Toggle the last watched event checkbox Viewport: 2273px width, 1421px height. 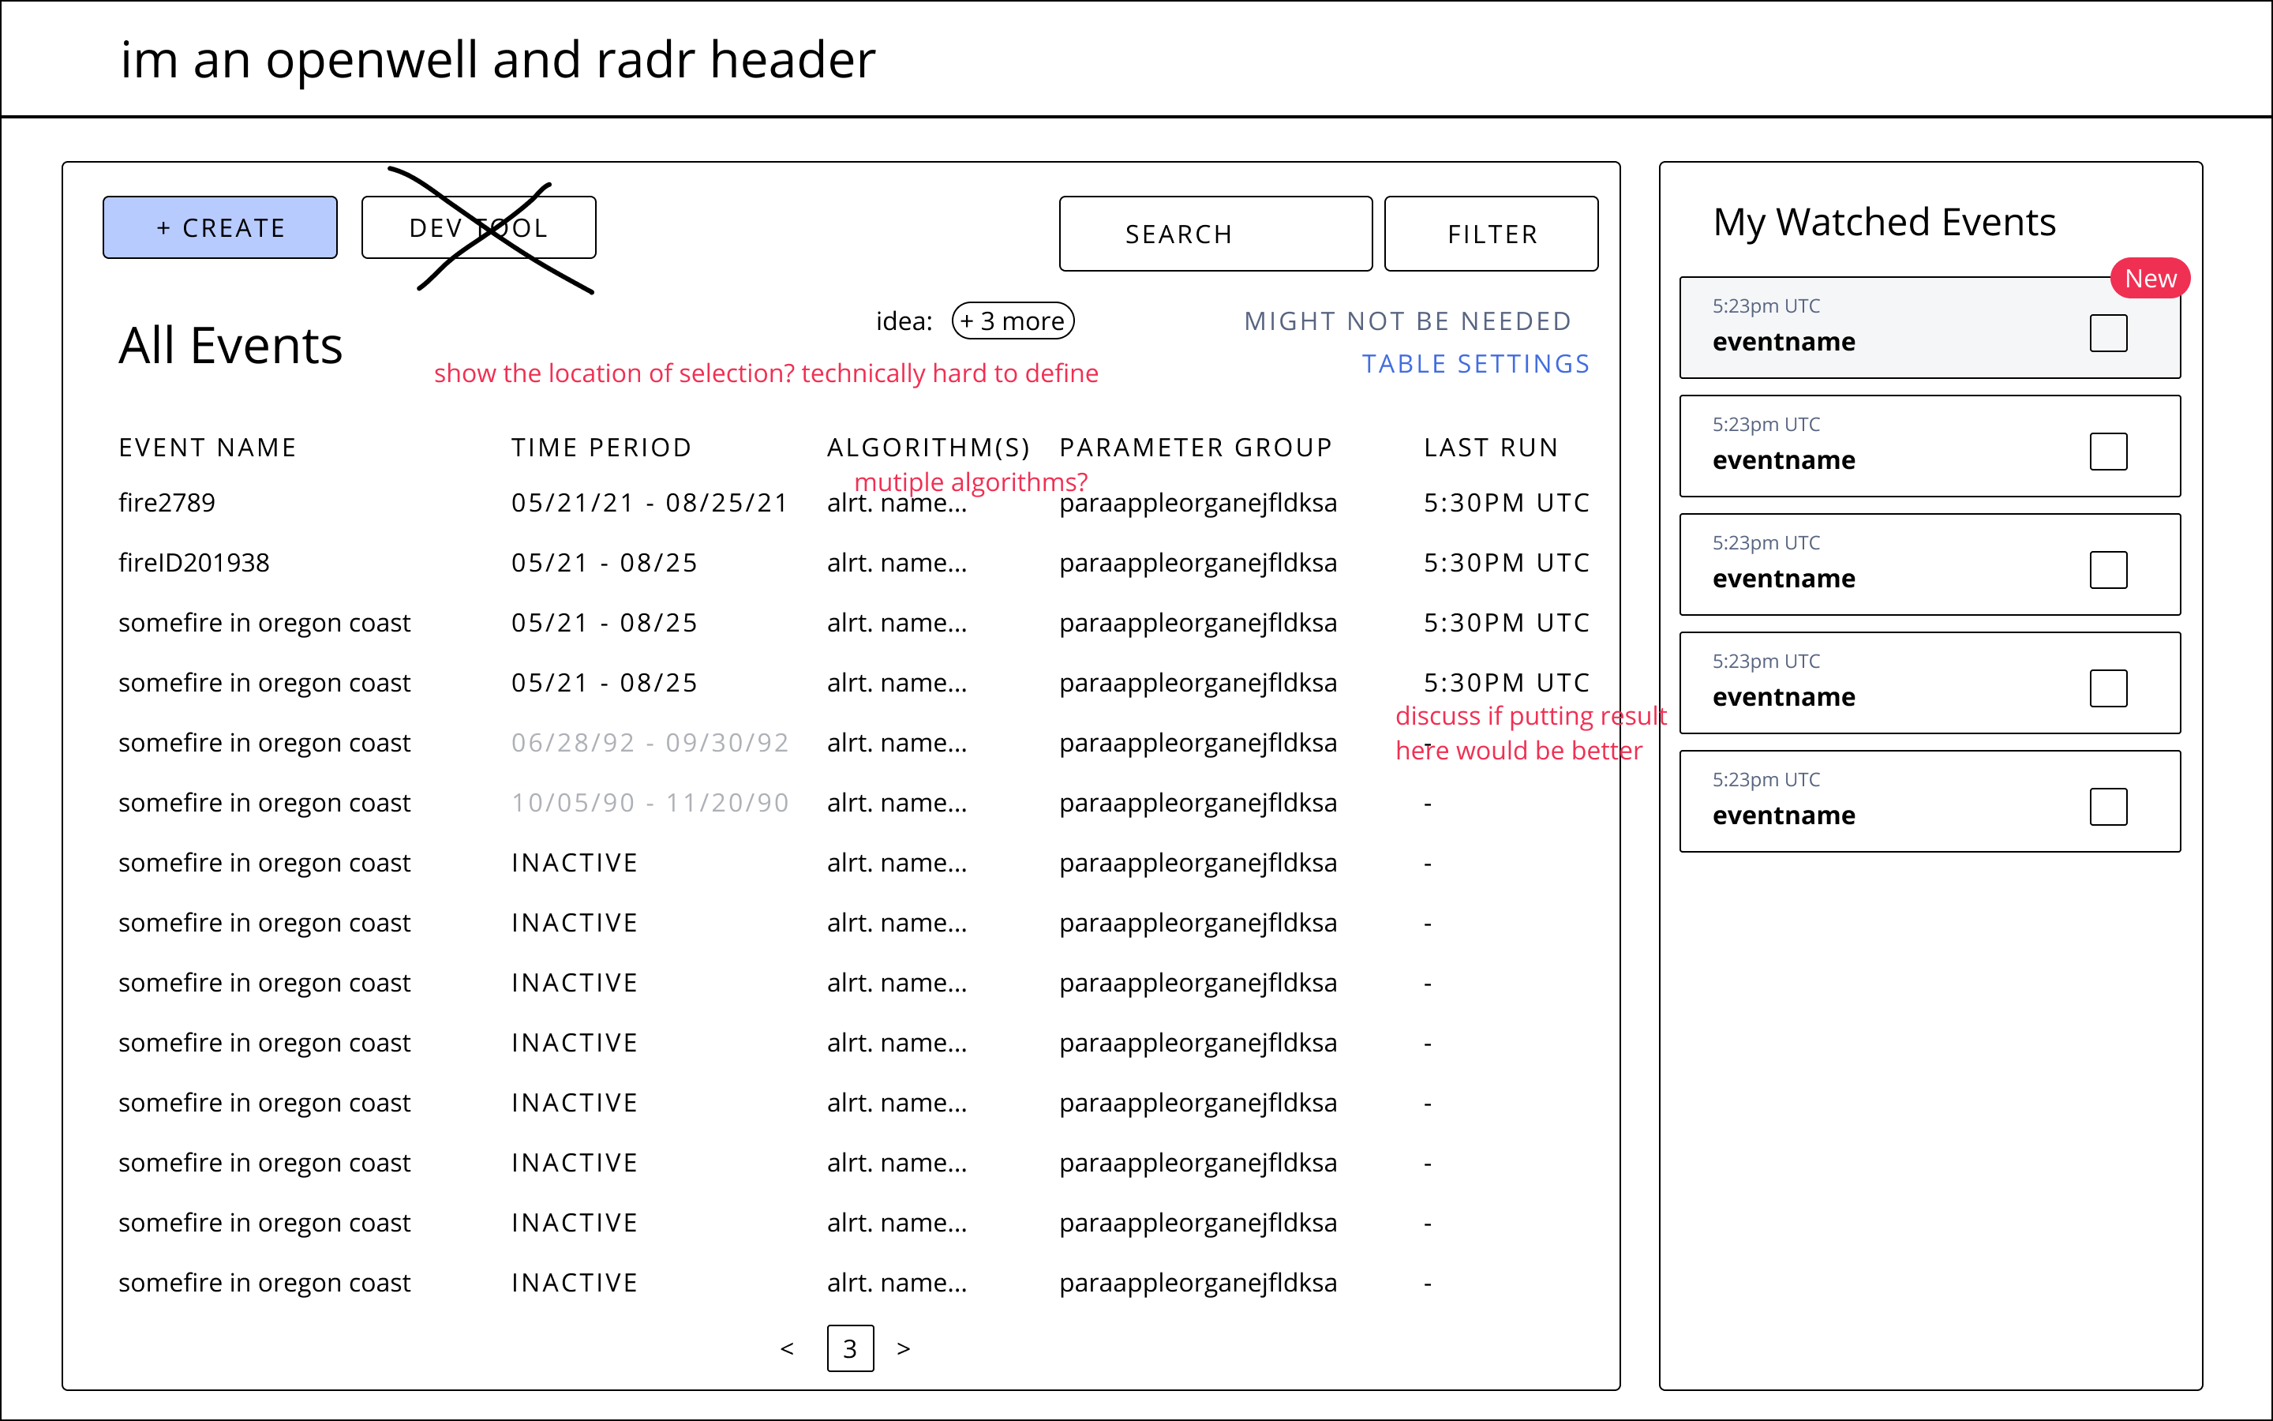(2108, 806)
